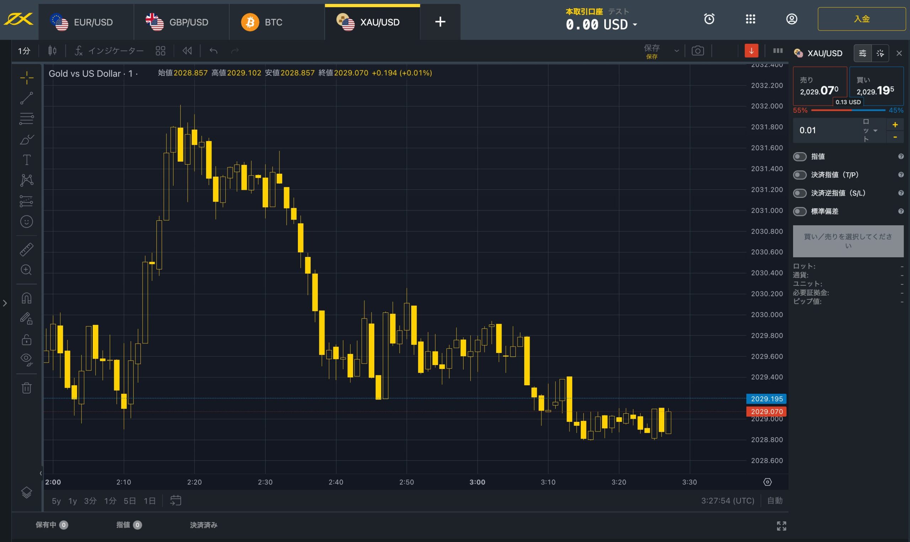Select the text annotation tool
The height and width of the screenshot is (542, 910).
coord(26,160)
